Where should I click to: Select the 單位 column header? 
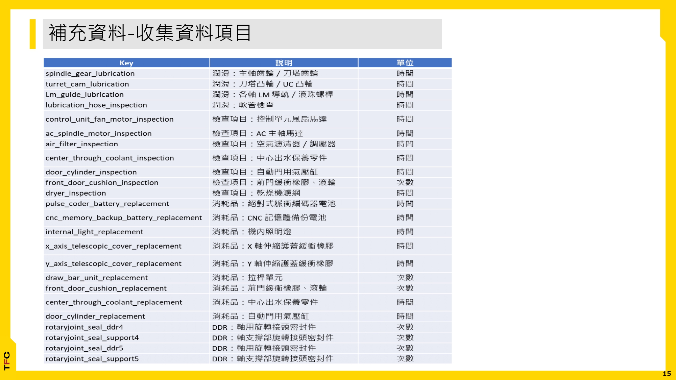click(x=405, y=63)
